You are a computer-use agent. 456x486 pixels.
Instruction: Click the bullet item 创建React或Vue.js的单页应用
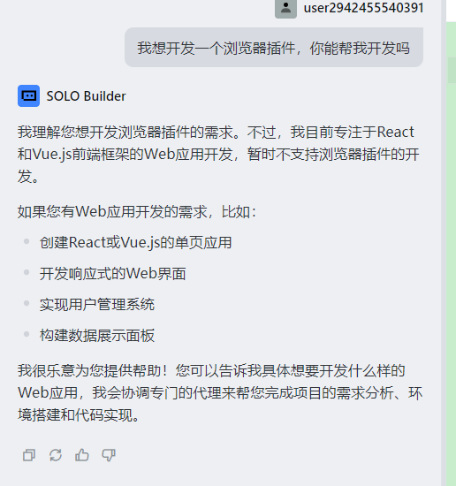click(135, 242)
